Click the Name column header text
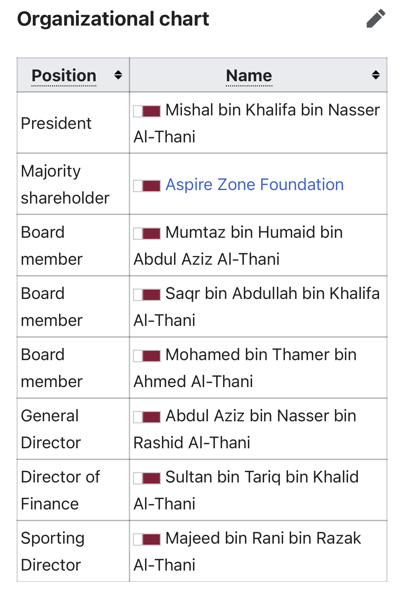This screenshot has width=404, height=591. pos(249,75)
